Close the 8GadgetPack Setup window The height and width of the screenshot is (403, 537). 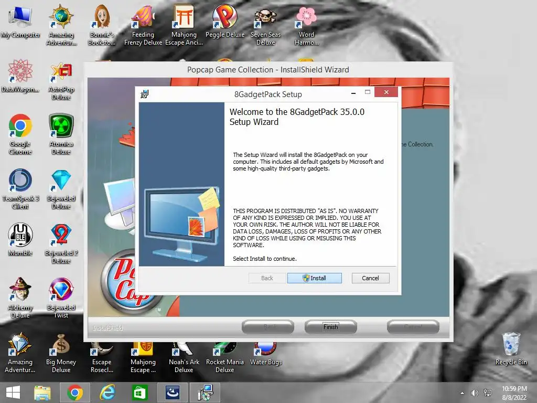(x=386, y=92)
